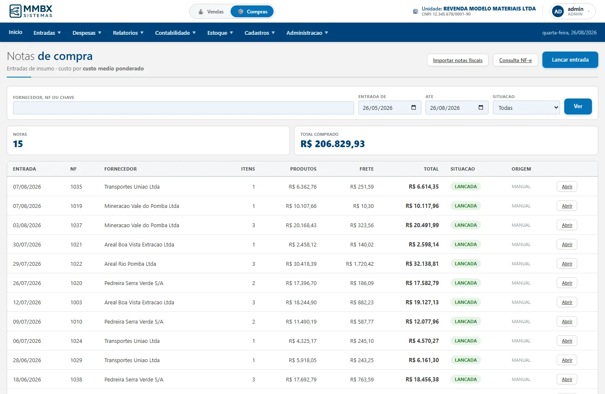Viewport: 605px width, 394px height.
Task: Open the AD user avatar
Action: pos(558,11)
